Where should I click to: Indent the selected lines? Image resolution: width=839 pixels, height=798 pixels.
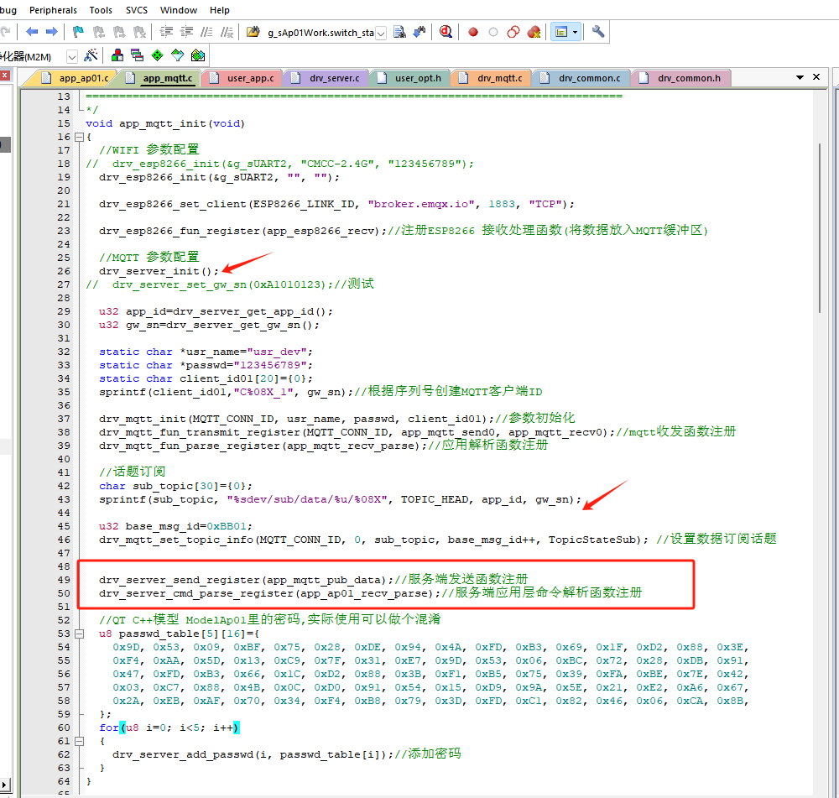(166, 32)
